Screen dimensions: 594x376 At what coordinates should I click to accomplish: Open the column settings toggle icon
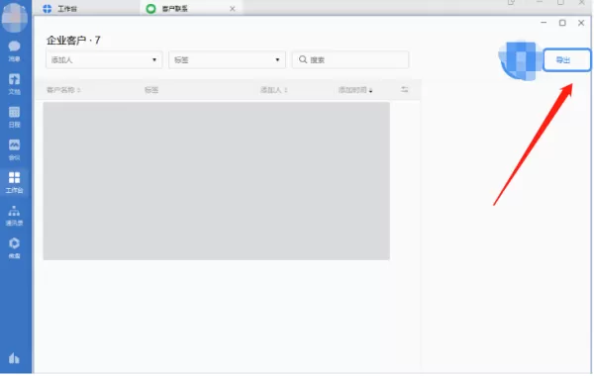point(404,89)
